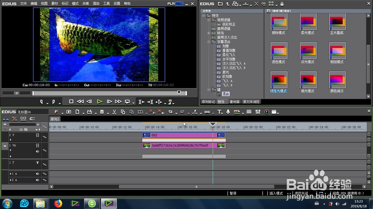Open the audio mixer icon
373x209 pixels.
[x=258, y=112]
